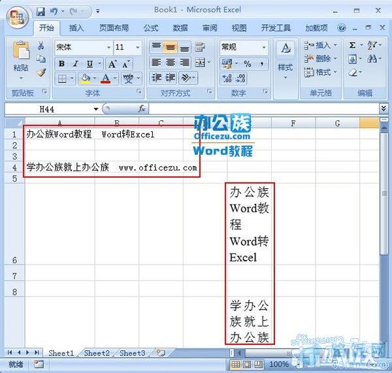Apply percent style

tap(247, 64)
